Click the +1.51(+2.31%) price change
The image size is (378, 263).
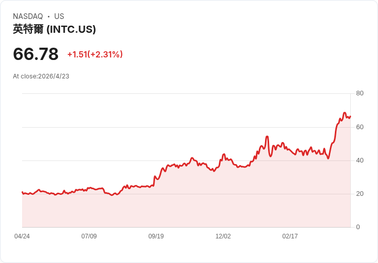(95, 54)
